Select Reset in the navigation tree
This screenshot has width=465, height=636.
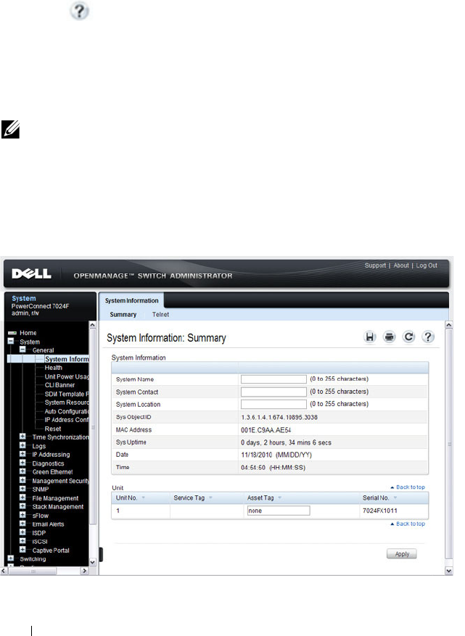pos(53,429)
